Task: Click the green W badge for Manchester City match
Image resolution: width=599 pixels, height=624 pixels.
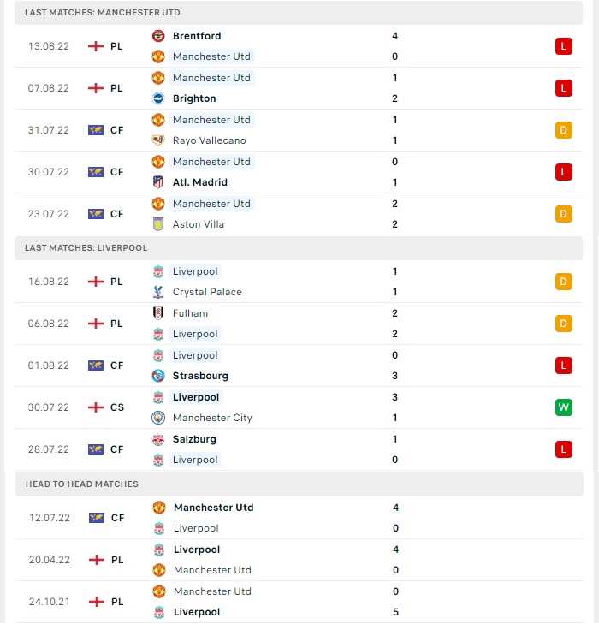Action: point(564,407)
